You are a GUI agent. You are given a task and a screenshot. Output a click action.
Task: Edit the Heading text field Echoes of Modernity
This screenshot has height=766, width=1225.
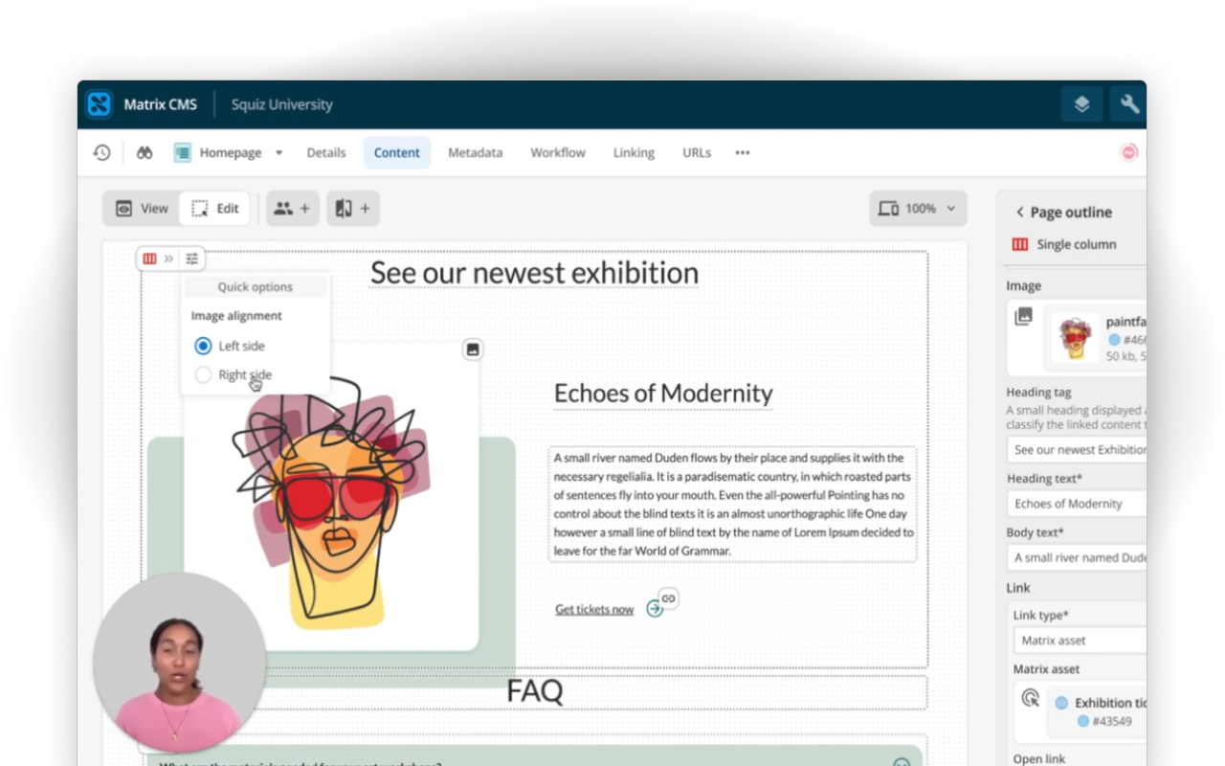tap(1078, 504)
